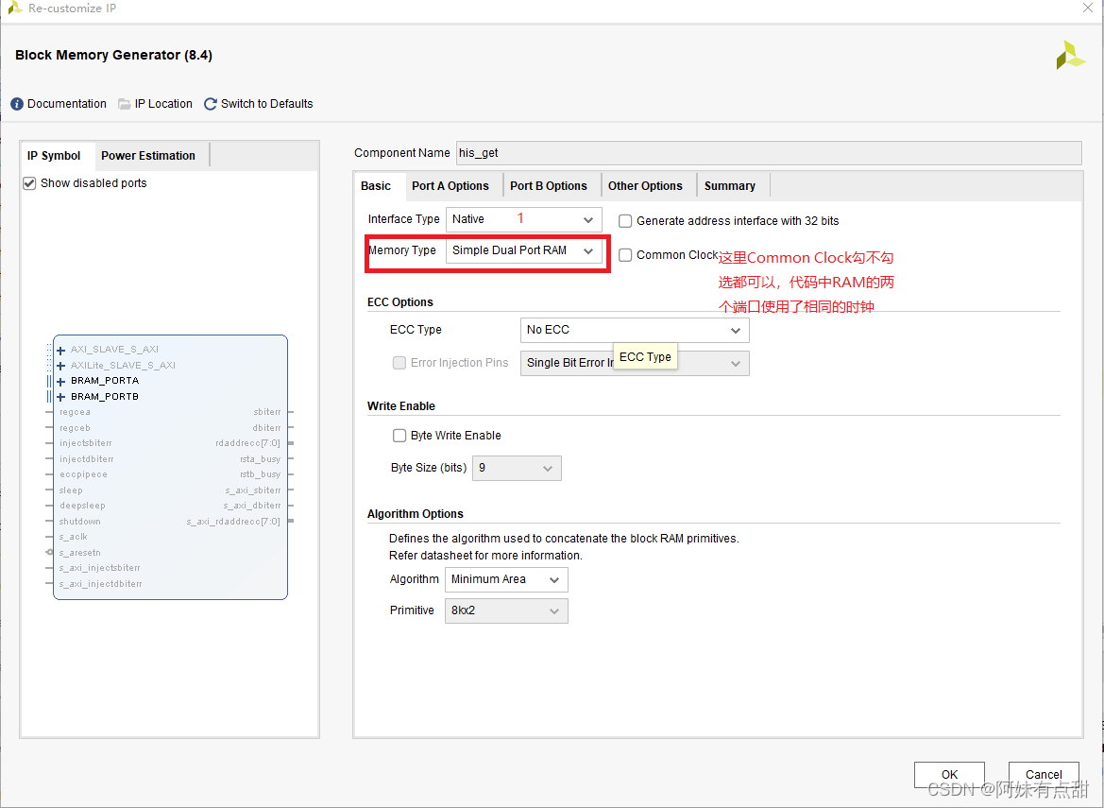
Task: Click the Write Enable section heading
Action: [x=401, y=406]
